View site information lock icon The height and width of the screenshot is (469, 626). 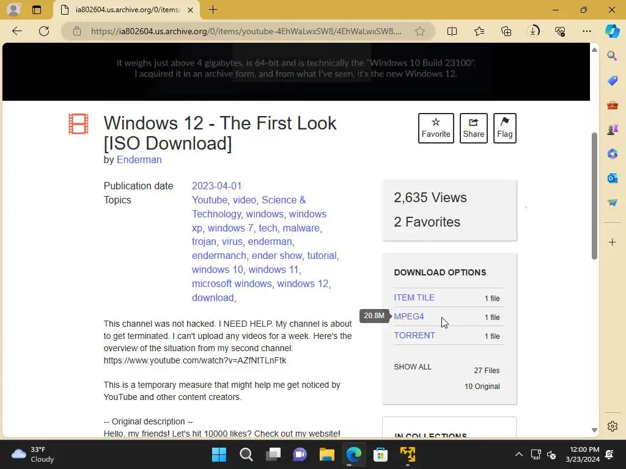pyautogui.click(x=77, y=31)
